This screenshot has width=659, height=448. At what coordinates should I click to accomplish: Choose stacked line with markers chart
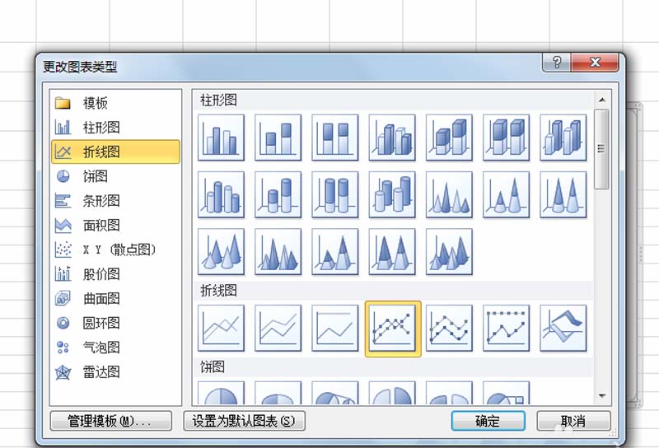[x=449, y=329]
